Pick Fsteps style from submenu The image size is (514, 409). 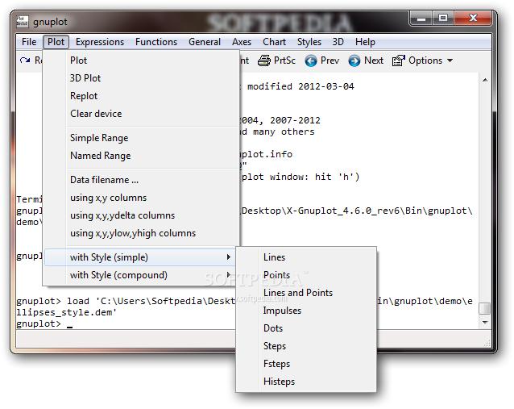point(306,364)
